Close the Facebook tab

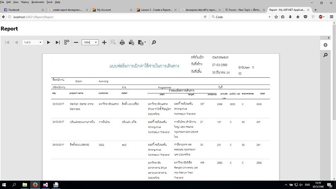pos(43,10)
